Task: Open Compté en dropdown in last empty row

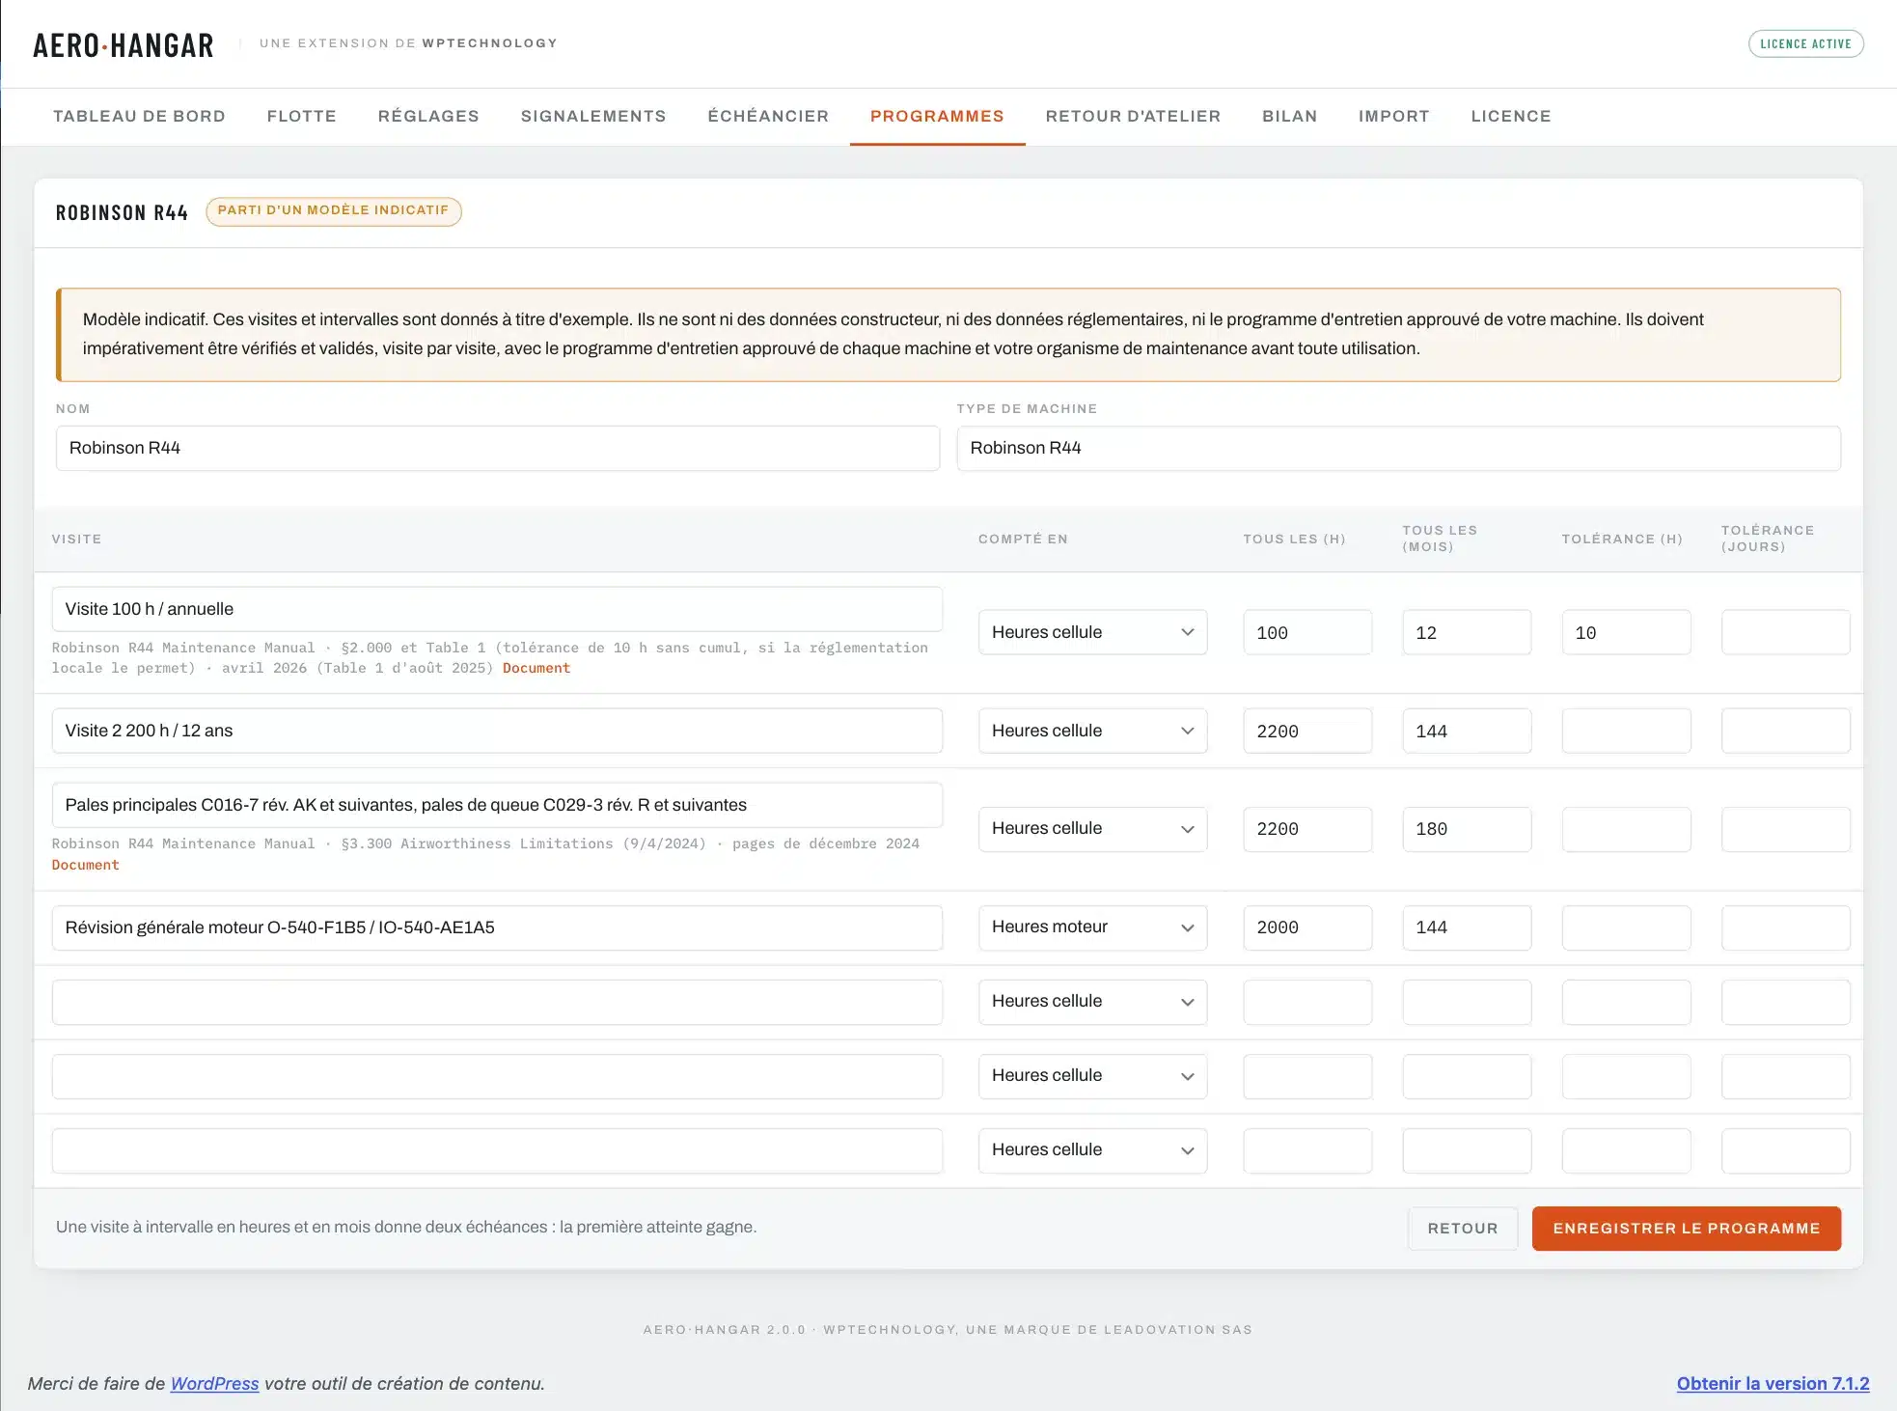Action: tap(1092, 1149)
